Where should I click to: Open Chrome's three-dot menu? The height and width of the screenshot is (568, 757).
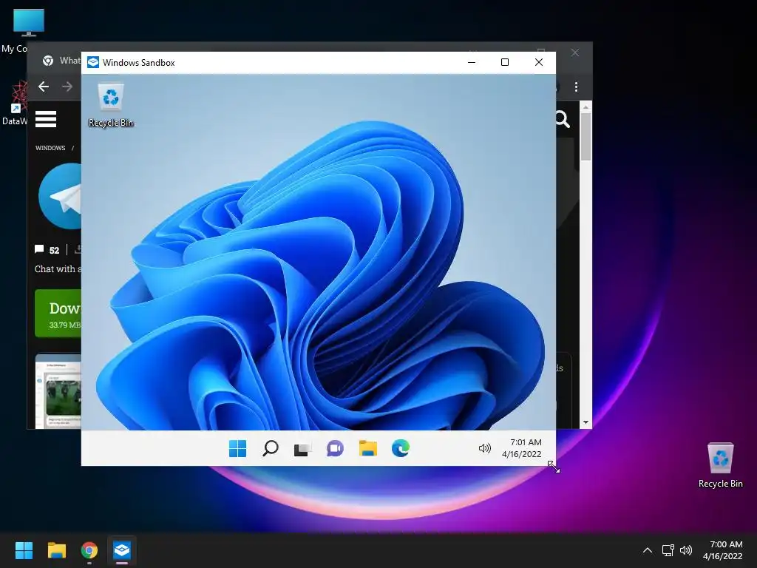click(576, 87)
